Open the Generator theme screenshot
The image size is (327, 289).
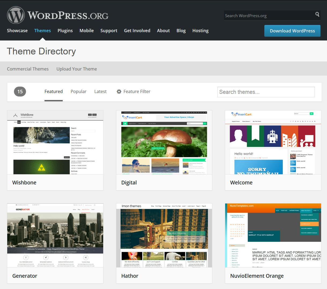tap(55, 235)
